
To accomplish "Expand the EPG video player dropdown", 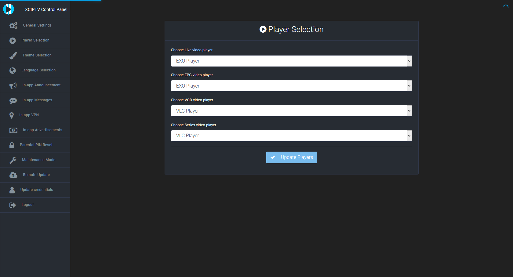I will (291, 86).
